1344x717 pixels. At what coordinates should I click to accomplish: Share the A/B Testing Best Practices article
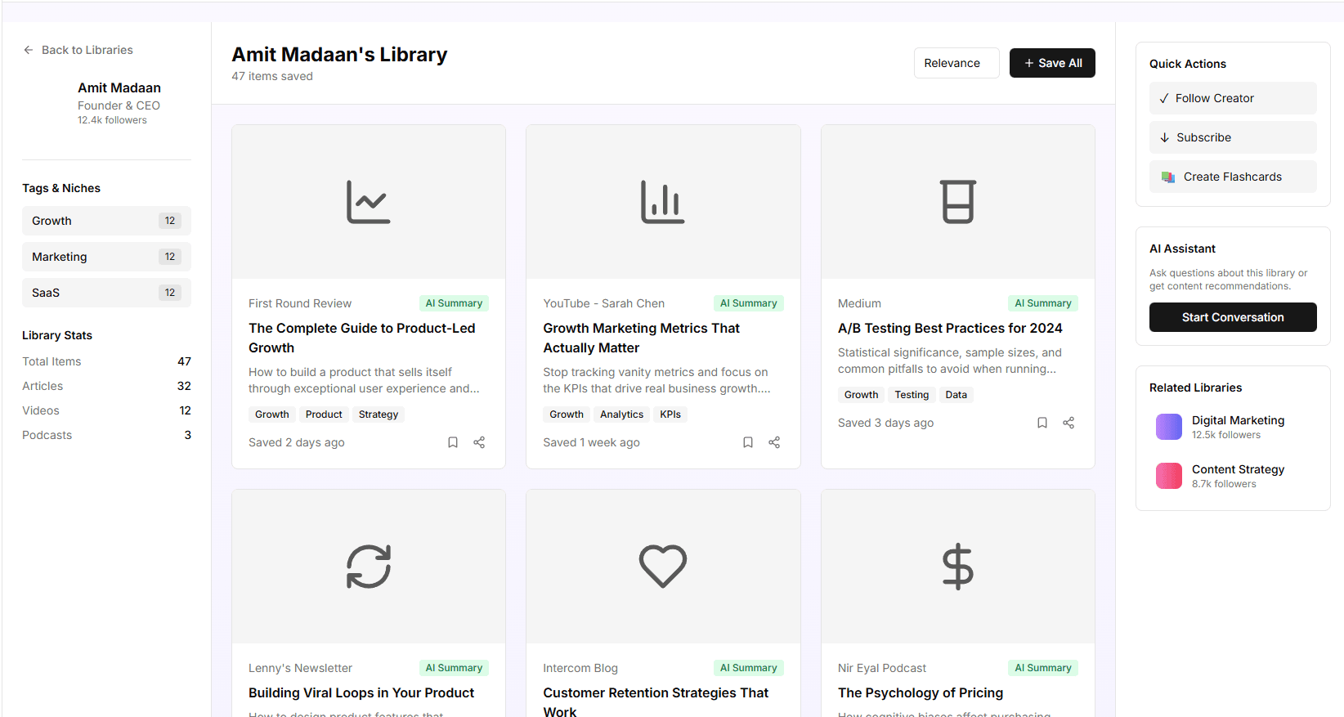click(x=1068, y=423)
